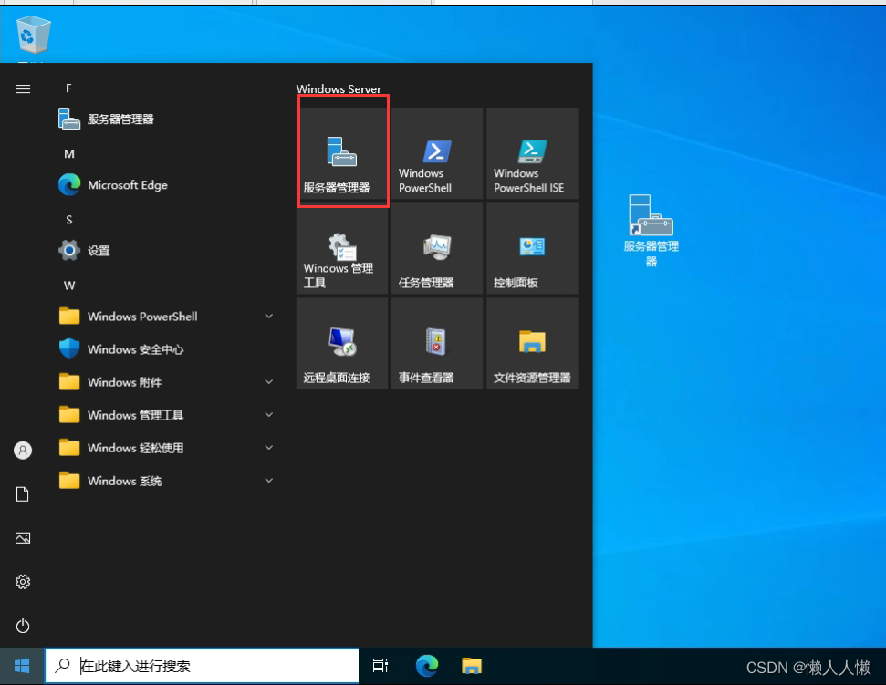Click the taskbar search input field

click(x=201, y=666)
